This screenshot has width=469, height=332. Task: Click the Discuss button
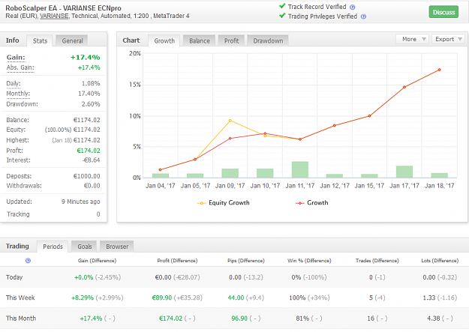pos(443,12)
